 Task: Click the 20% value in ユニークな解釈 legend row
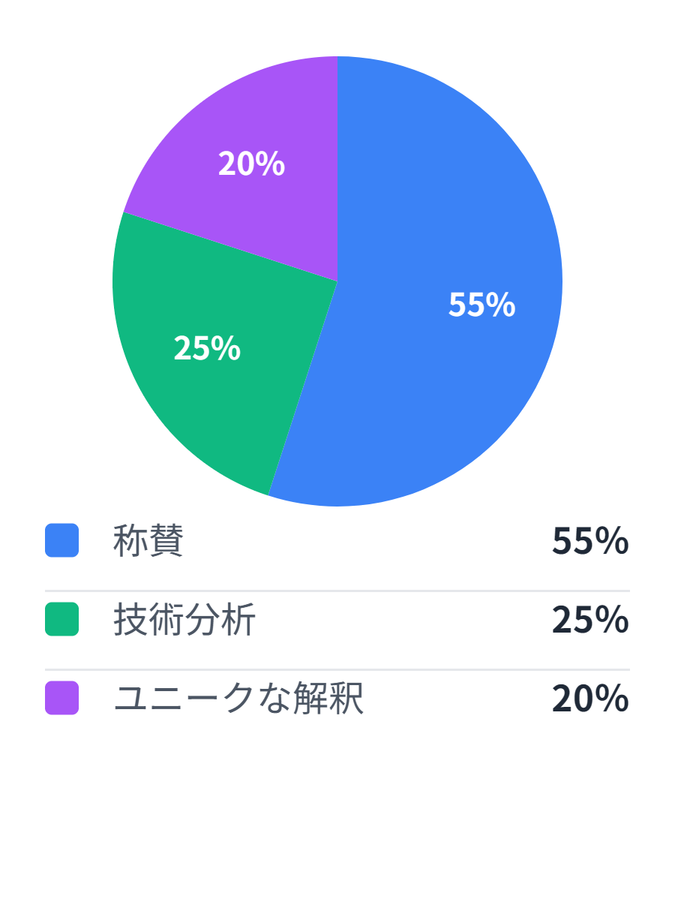(590, 699)
